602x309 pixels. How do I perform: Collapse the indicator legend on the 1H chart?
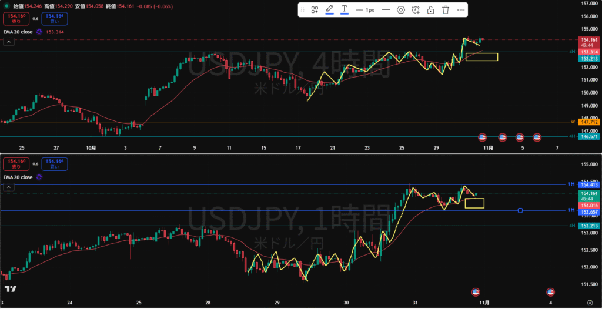[x=9, y=187]
